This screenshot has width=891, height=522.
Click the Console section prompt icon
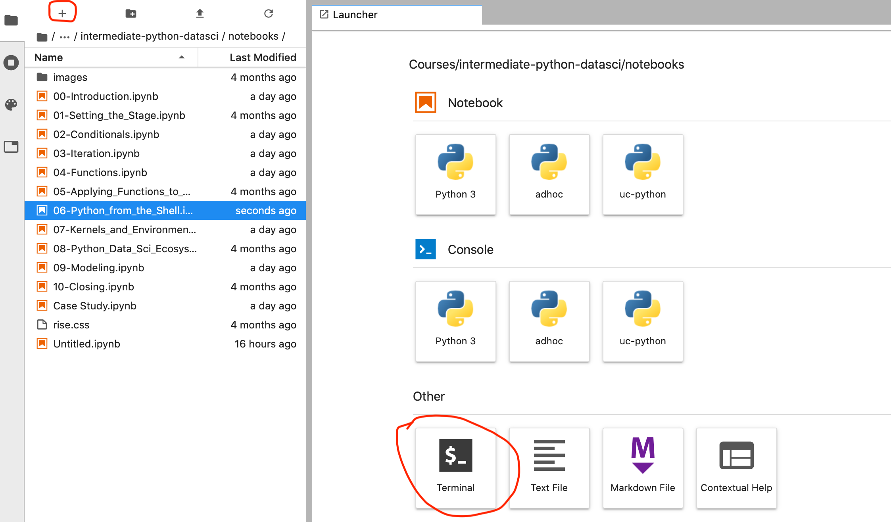[426, 249]
